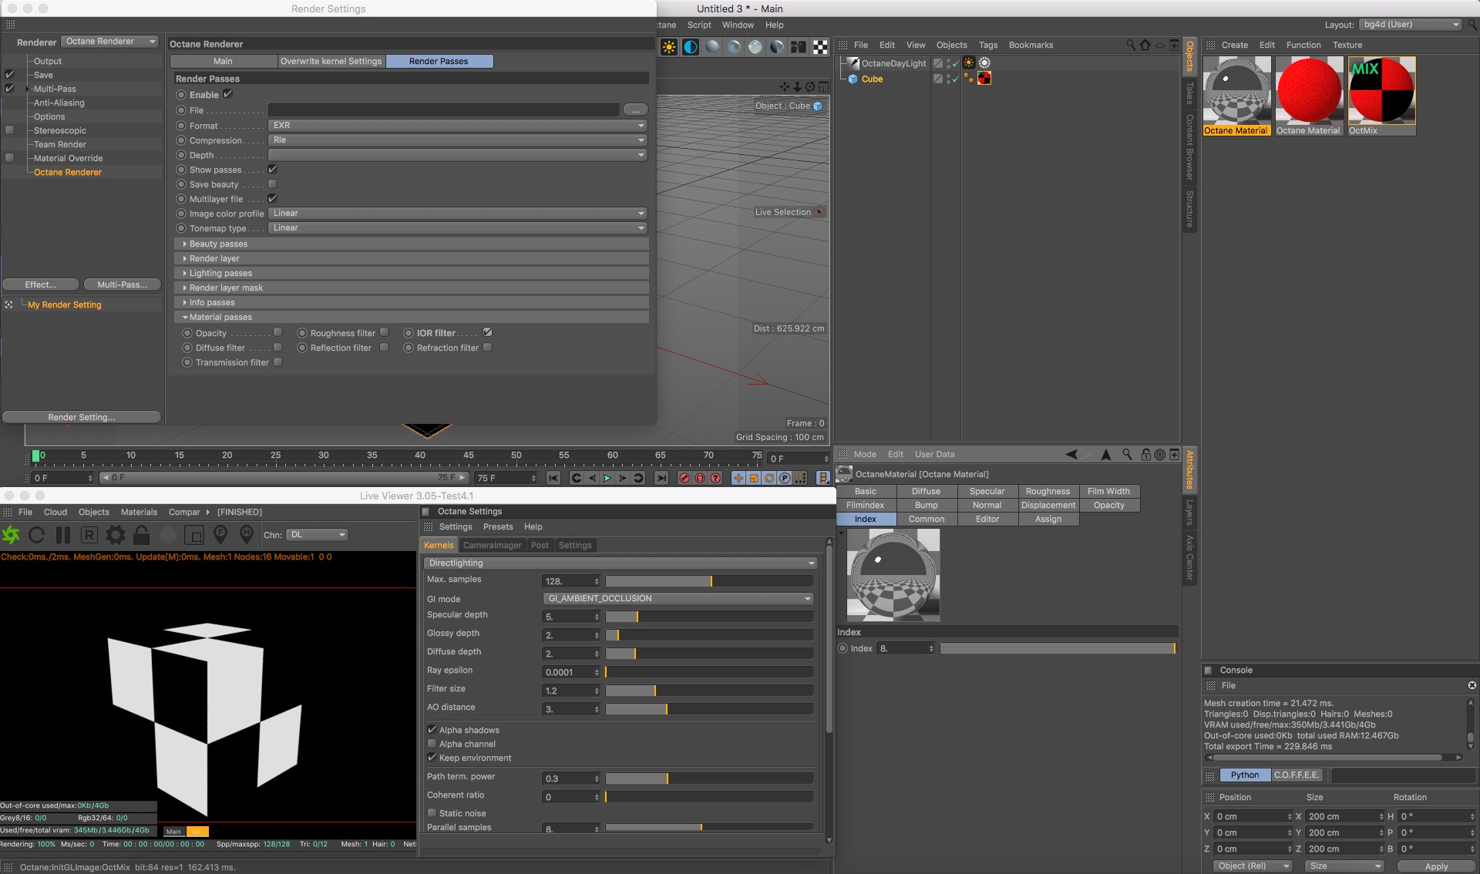Enable the Opacity material pass
The width and height of the screenshot is (1480, 874).
click(x=278, y=333)
